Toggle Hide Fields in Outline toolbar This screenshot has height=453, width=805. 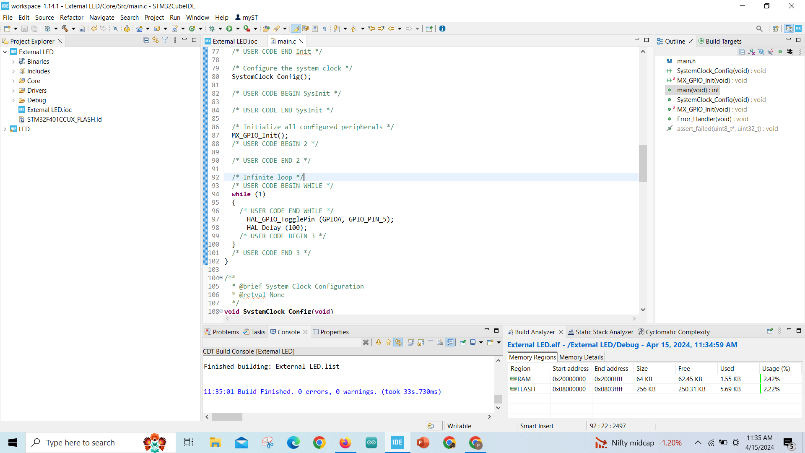pyautogui.click(x=761, y=52)
